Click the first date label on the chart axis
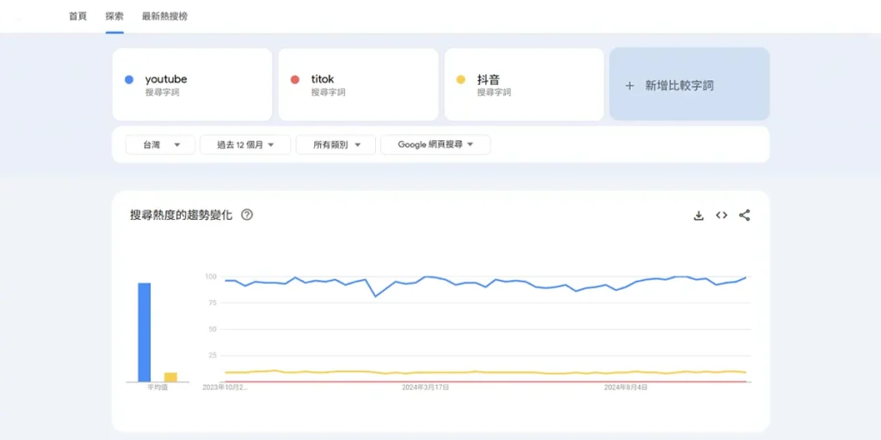The height and width of the screenshot is (440, 881). 225,388
